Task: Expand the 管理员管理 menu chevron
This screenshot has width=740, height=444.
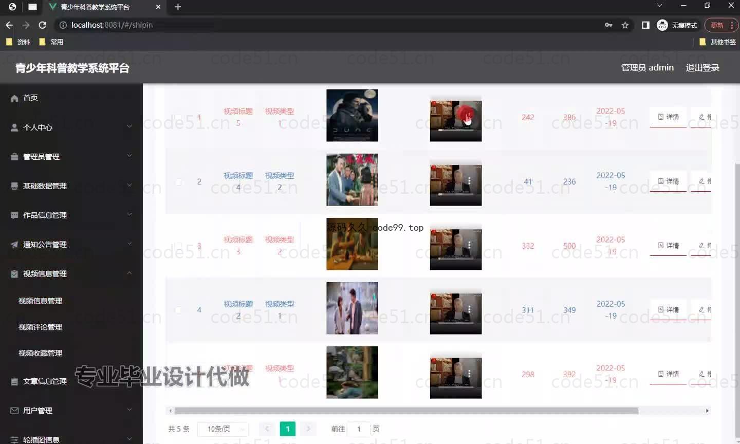Action: [x=129, y=156]
